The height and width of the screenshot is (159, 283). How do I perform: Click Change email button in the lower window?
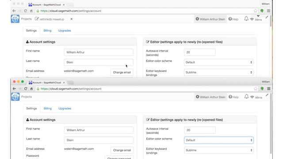point(122,150)
